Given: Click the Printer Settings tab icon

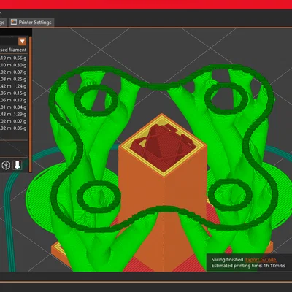Looking at the screenshot, I should [14, 22].
